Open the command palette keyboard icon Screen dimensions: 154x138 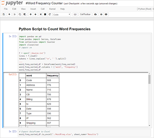[x=75, y=14]
